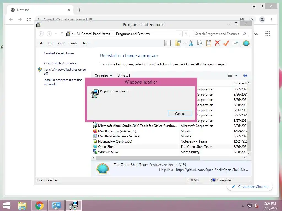Image resolution: width=282 pixels, height=211 pixels.
Task: Open recent locations dropdown next to Forward arrow
Action: point(56,34)
